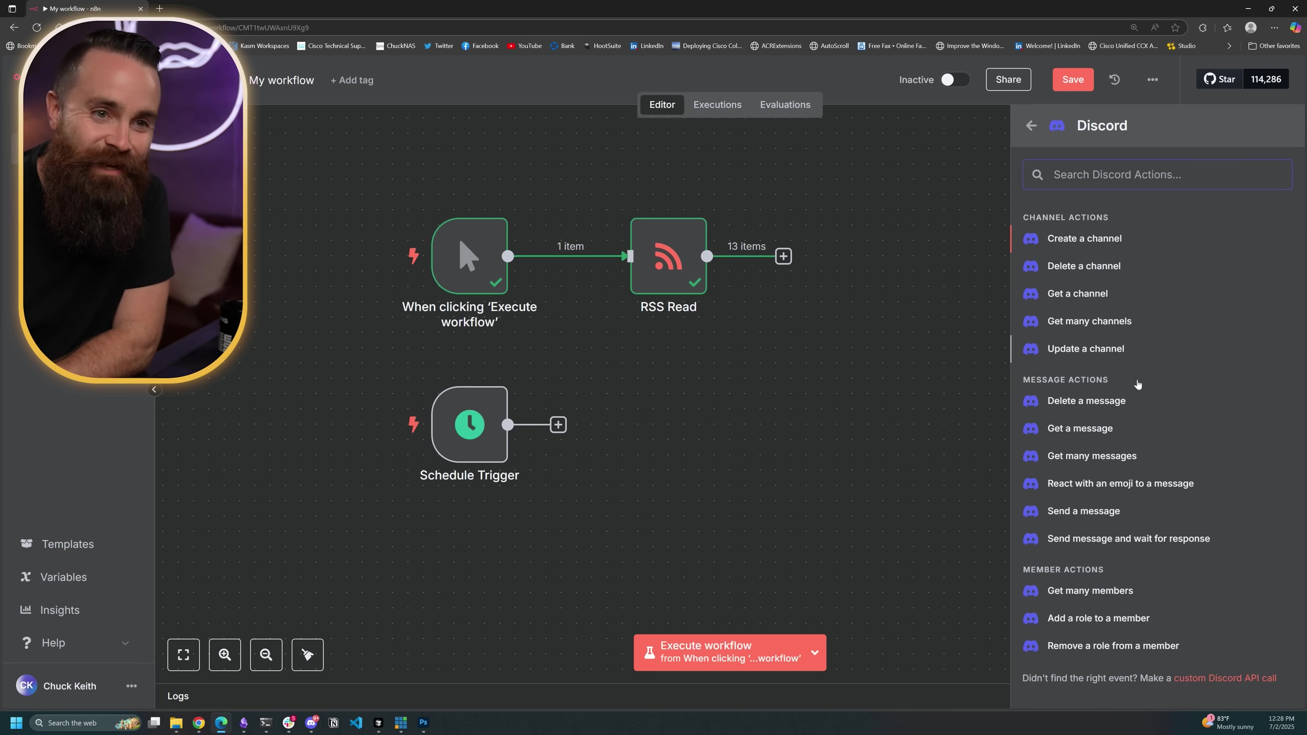Click the Windows Start button
1307x735 pixels.
tap(16, 723)
